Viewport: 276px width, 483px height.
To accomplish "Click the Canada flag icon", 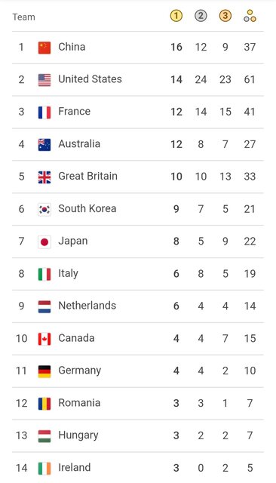I will [x=44, y=339].
